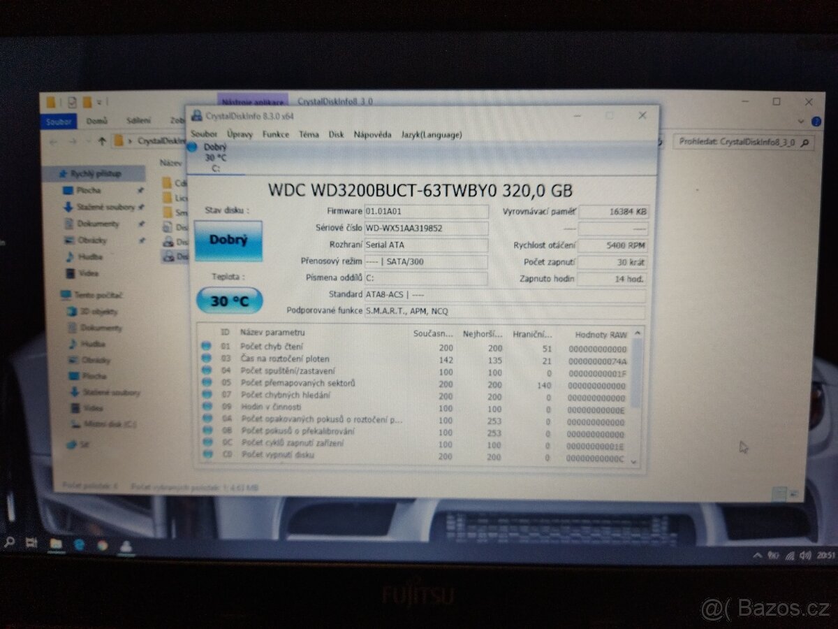The height and width of the screenshot is (629, 838).
Task: Click the blue 30 °C temperature indicator
Action: click(x=228, y=301)
